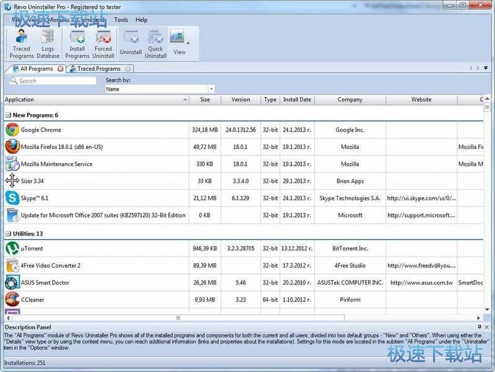The image size is (495, 372).
Task: Click the µTorrent program icon
Action: (12, 248)
